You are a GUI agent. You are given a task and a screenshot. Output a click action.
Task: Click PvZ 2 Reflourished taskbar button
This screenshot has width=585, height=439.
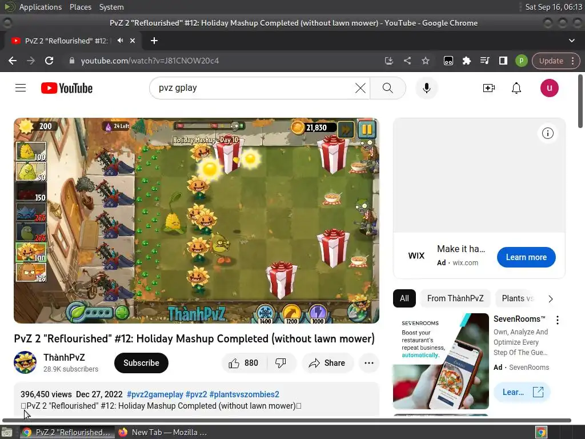coord(67,432)
